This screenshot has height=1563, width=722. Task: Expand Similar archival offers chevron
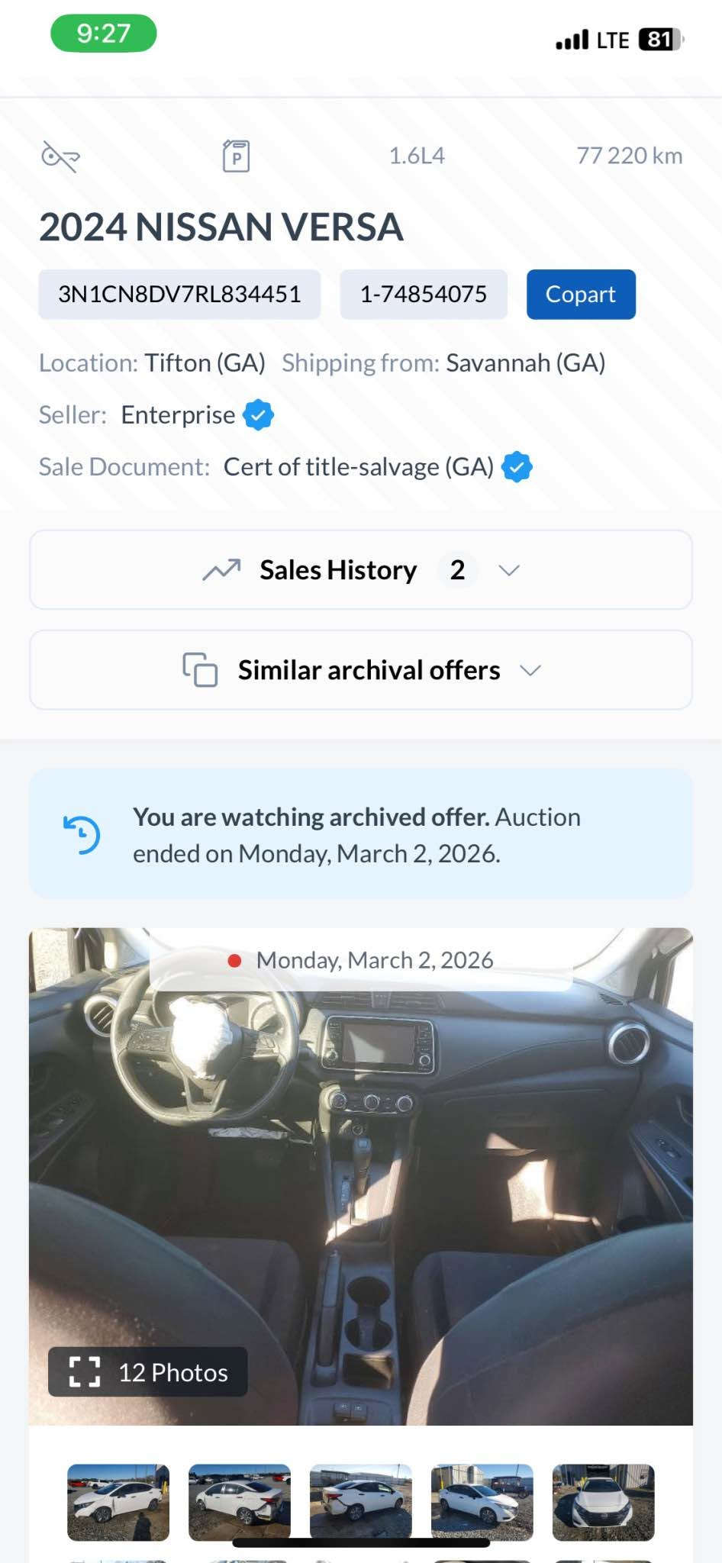click(530, 670)
